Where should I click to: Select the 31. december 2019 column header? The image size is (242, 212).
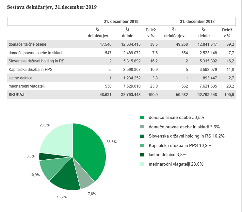tap(121, 22)
